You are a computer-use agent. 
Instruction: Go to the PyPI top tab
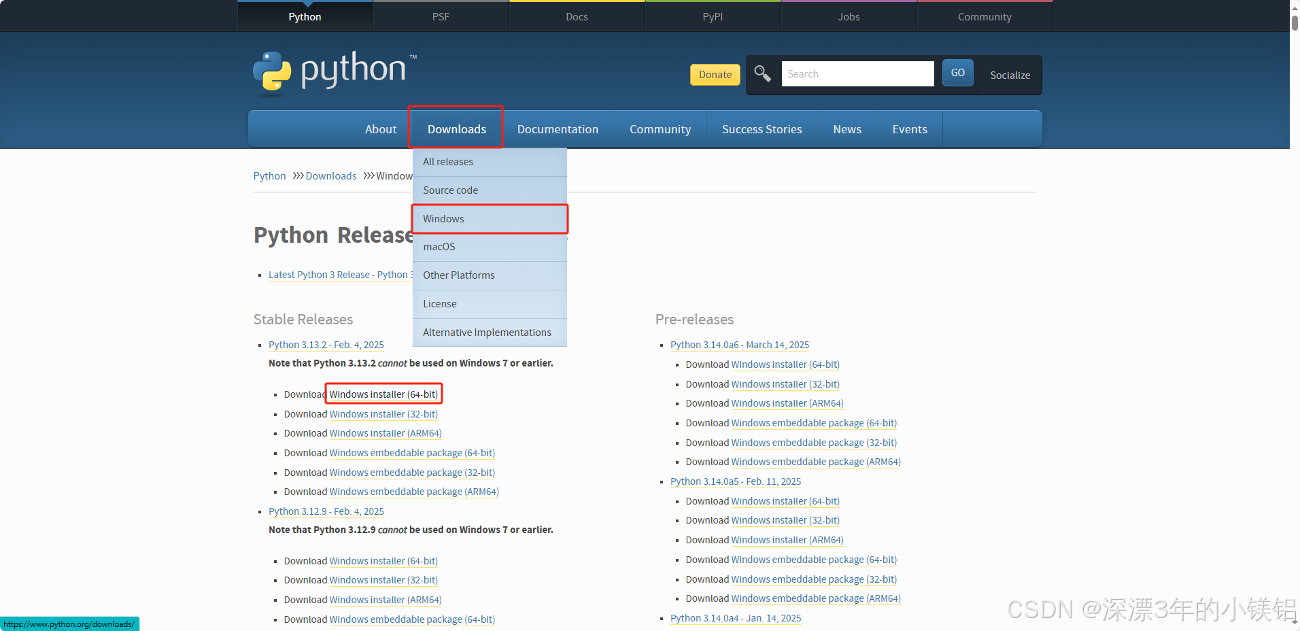(713, 16)
